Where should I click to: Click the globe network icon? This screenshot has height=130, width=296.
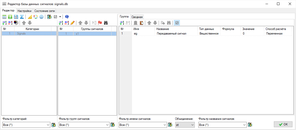coord(41,17)
